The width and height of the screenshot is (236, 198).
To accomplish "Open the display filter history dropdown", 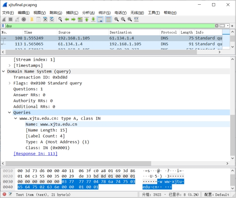I will point(228,26).
